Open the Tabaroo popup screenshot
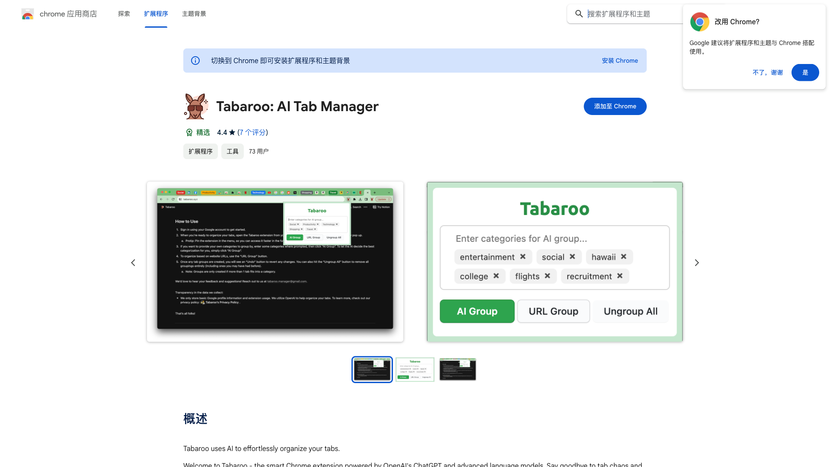The image size is (830, 467). click(x=555, y=262)
